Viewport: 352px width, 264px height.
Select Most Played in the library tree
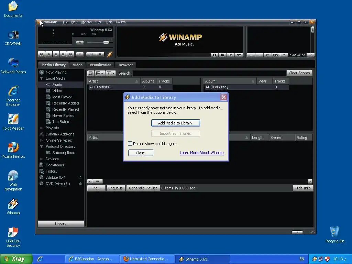click(62, 97)
